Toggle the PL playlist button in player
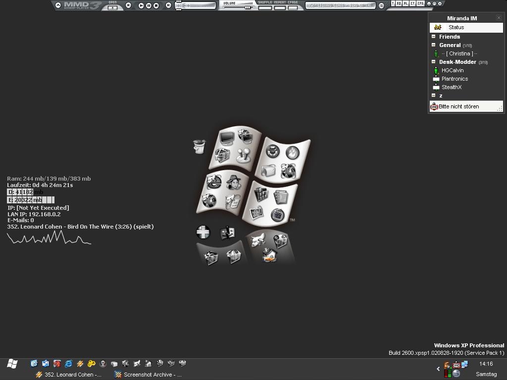 406,3
